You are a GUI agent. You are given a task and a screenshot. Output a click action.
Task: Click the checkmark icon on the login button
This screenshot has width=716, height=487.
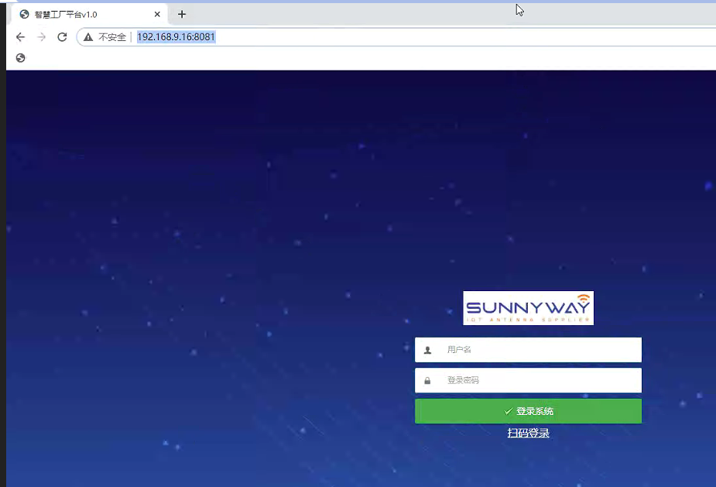point(508,411)
